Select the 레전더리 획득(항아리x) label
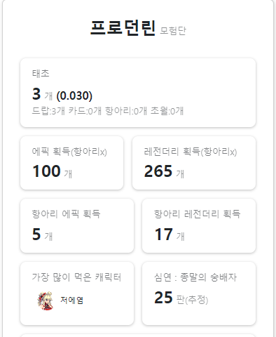Viewport: 276px width, 337px height. coord(191,152)
